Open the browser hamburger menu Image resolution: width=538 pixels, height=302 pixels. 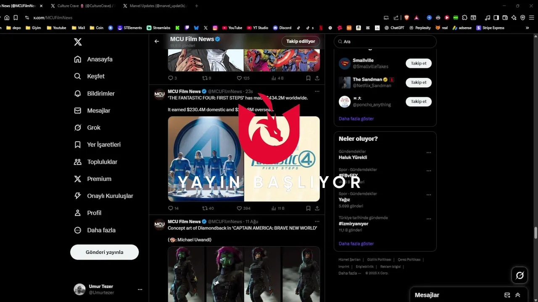coord(532,18)
